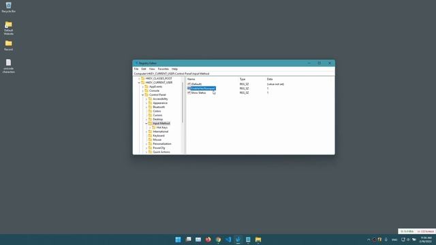Open Firefox from the taskbar
This screenshot has width=436, height=245.
pyautogui.click(x=208, y=240)
